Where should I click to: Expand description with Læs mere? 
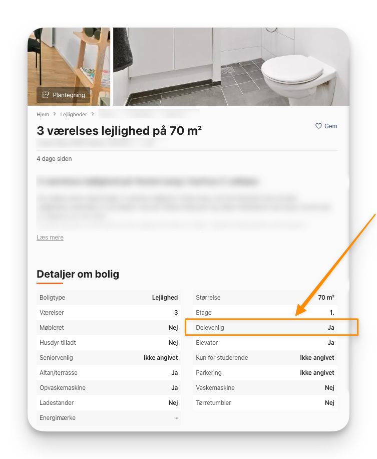tap(50, 238)
